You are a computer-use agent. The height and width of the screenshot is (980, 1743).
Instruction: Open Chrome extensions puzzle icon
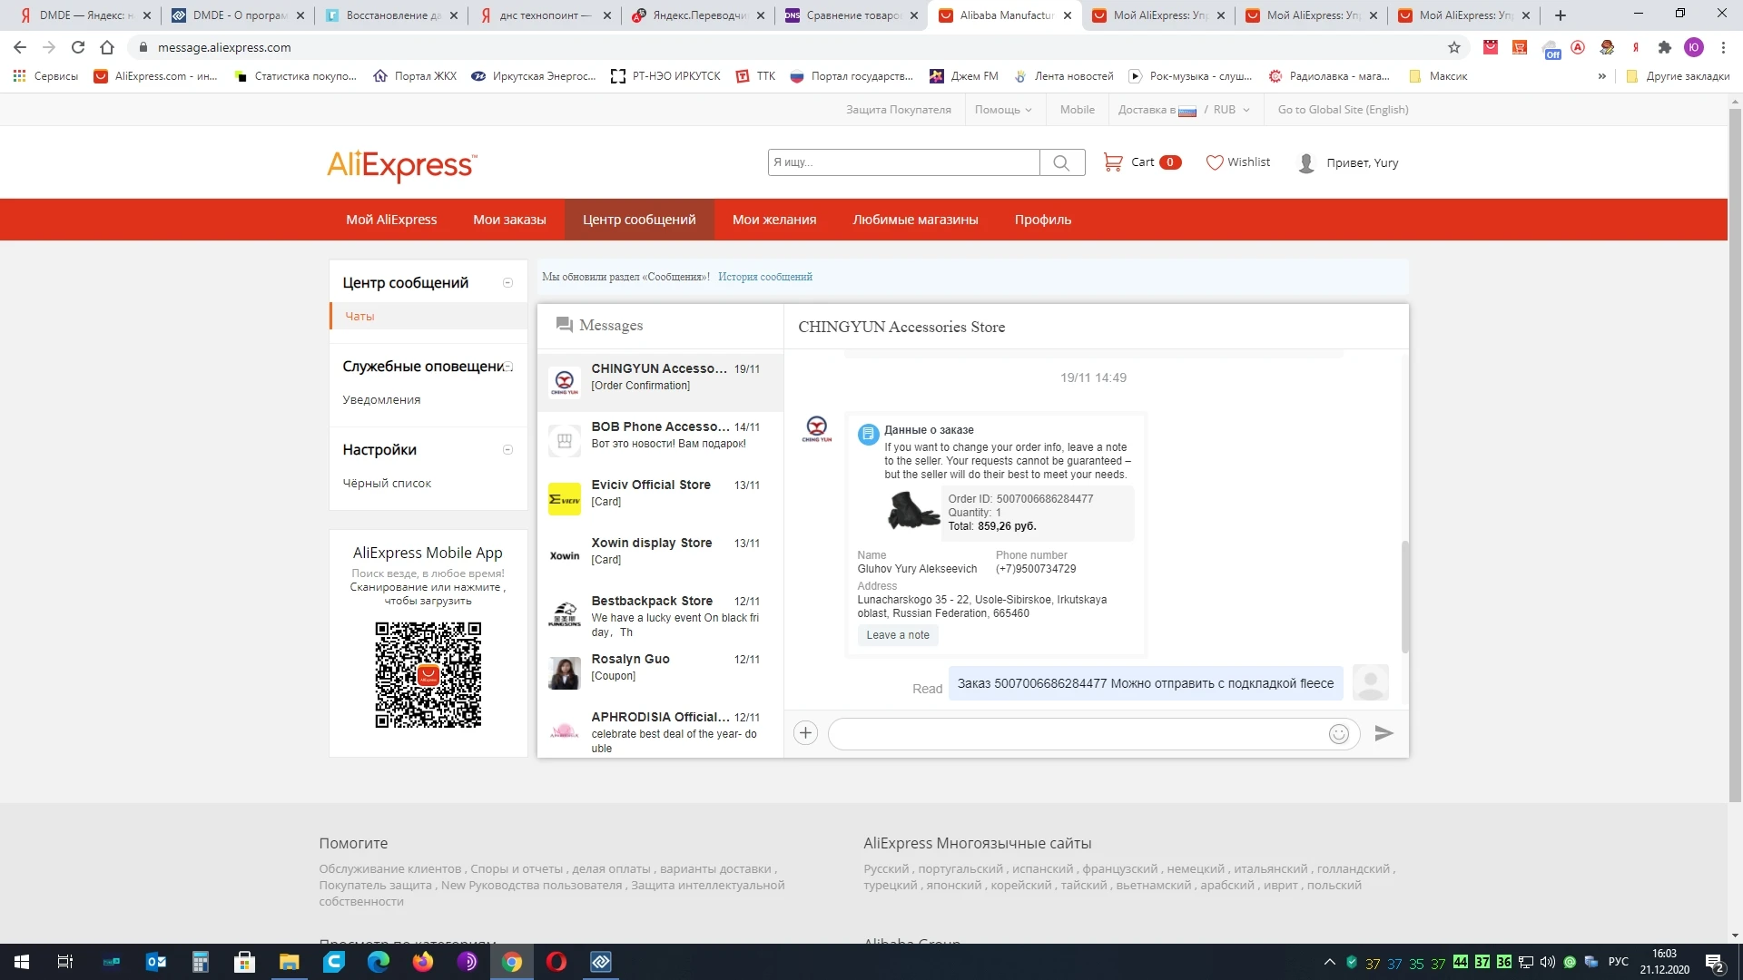[x=1664, y=47]
